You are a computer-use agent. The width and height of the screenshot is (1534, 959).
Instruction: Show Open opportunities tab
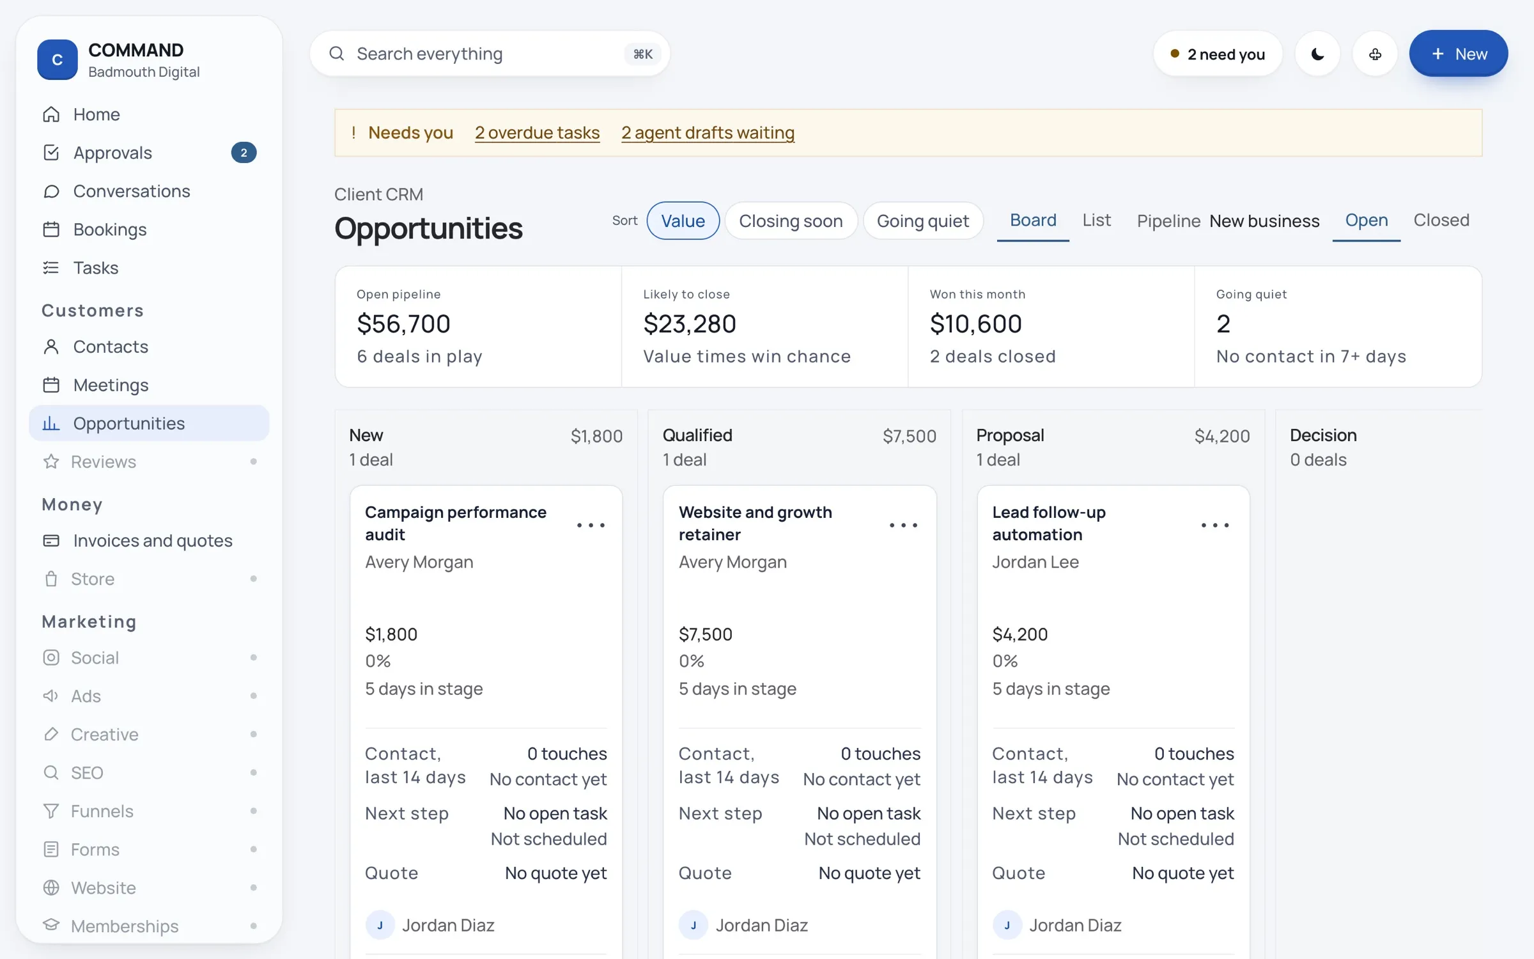[x=1366, y=221]
